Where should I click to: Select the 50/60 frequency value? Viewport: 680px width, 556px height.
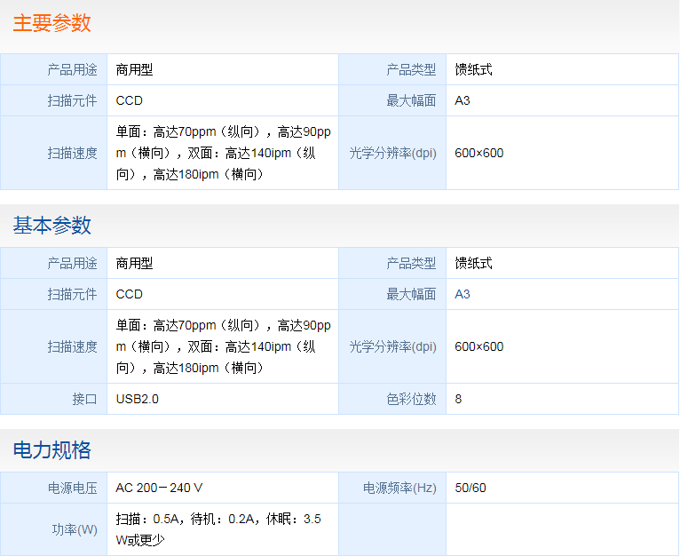[x=470, y=488]
